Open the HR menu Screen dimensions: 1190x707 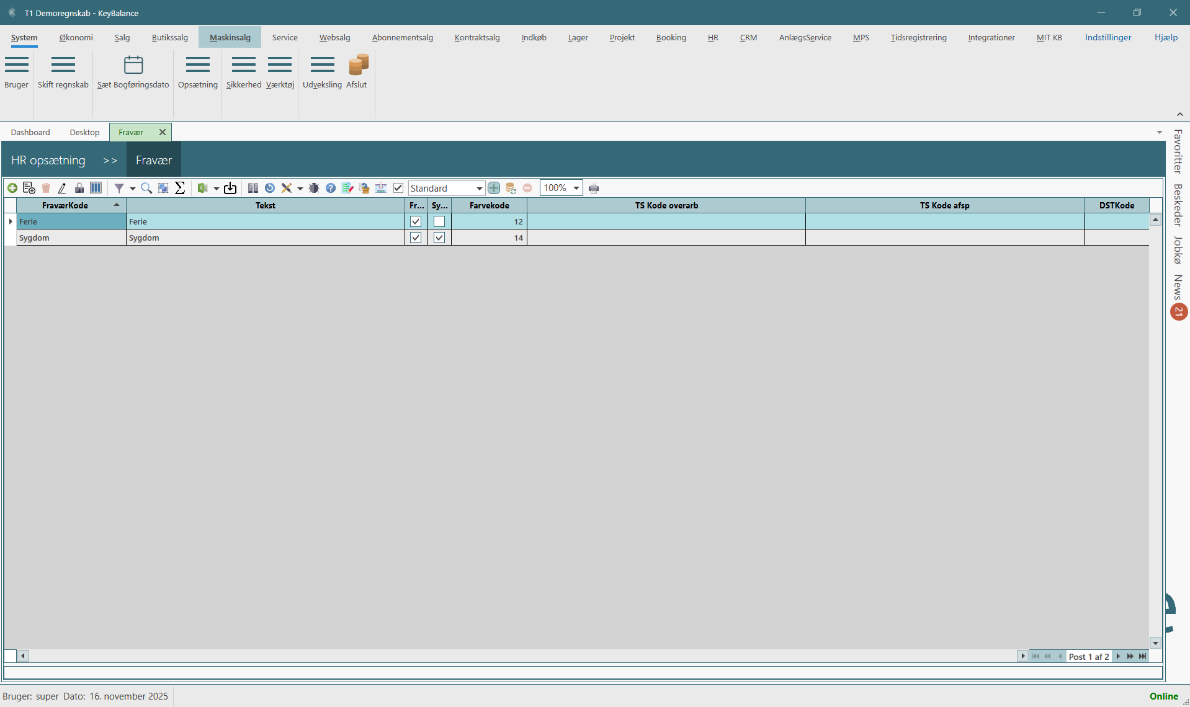713,37
